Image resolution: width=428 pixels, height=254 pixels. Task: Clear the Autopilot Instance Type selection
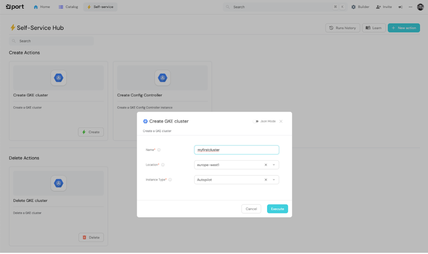266,180
